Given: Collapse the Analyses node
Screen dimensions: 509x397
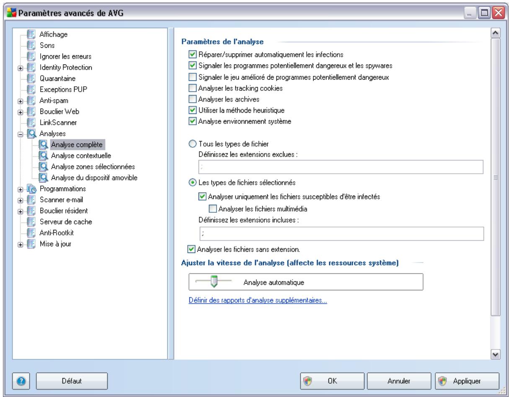Looking at the screenshot, I should tap(21, 134).
